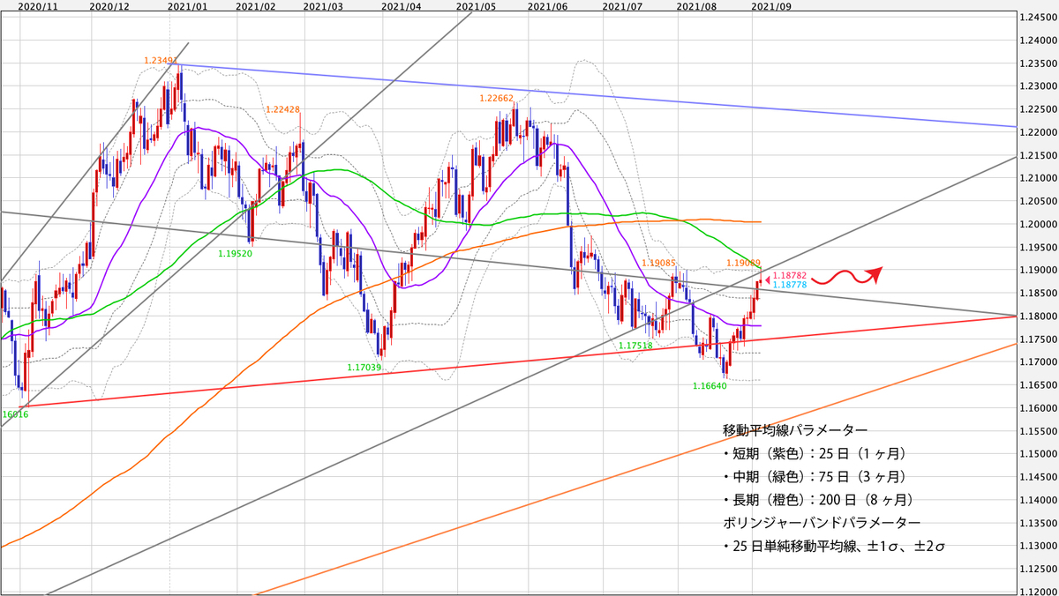The height and width of the screenshot is (596, 1059).
Task: Click the 1.23491 high price annotation
Action: point(161,61)
